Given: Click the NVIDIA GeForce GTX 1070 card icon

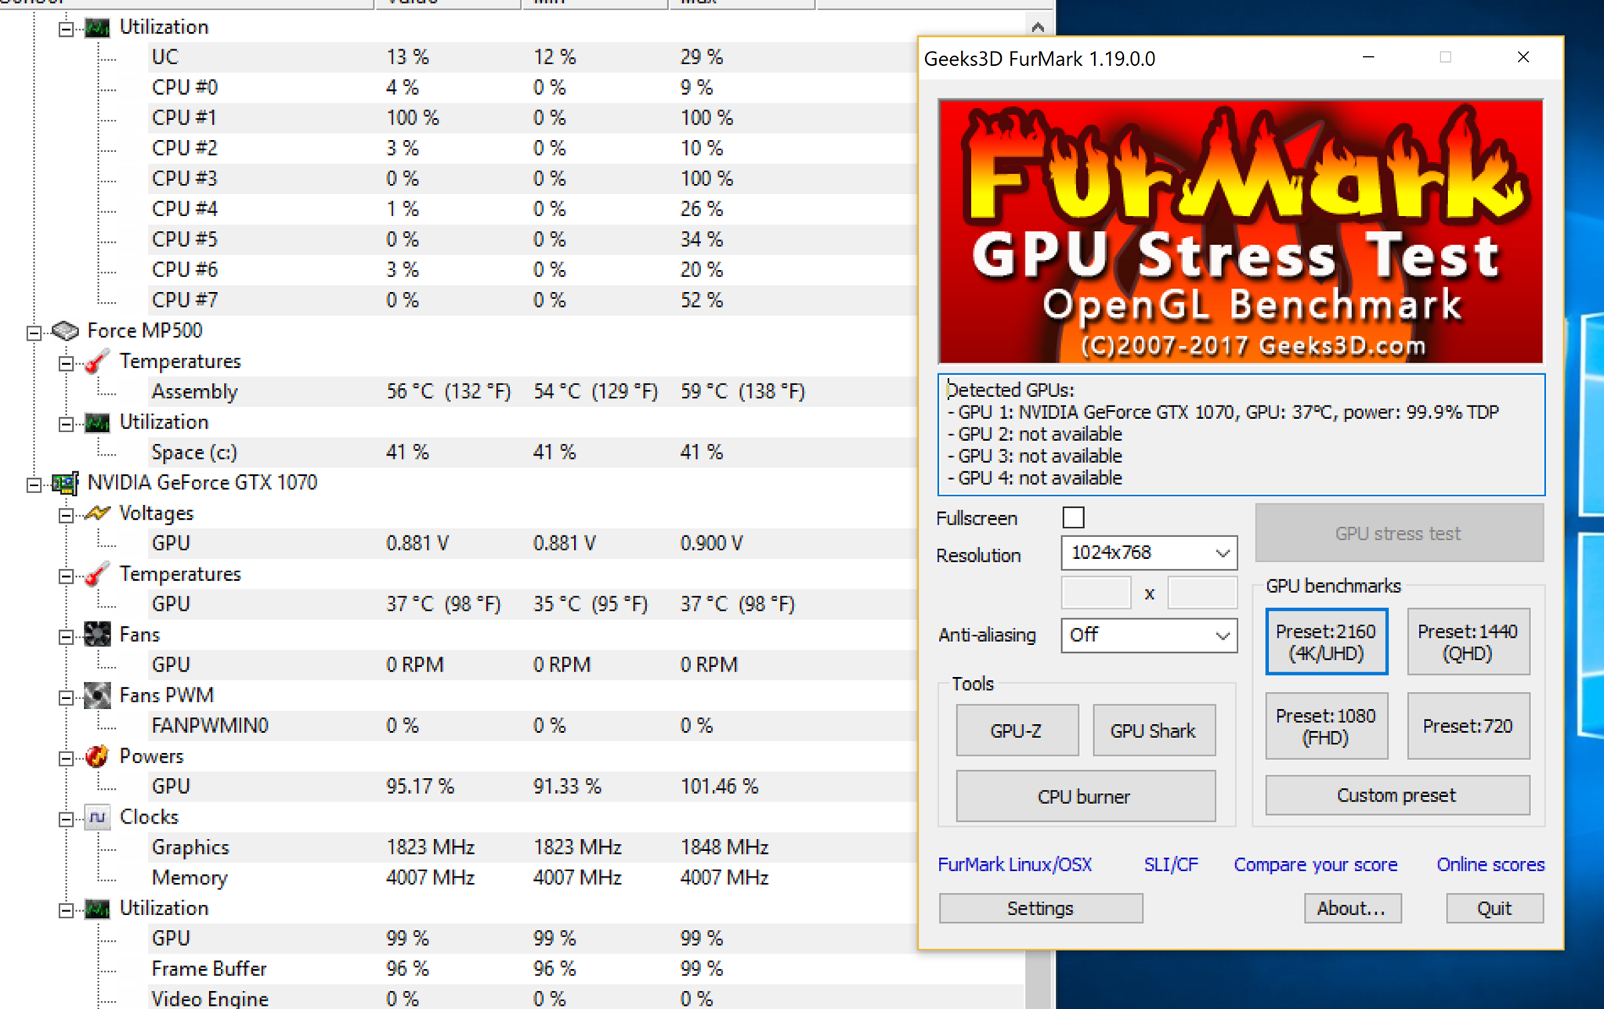Looking at the screenshot, I should click(x=65, y=483).
